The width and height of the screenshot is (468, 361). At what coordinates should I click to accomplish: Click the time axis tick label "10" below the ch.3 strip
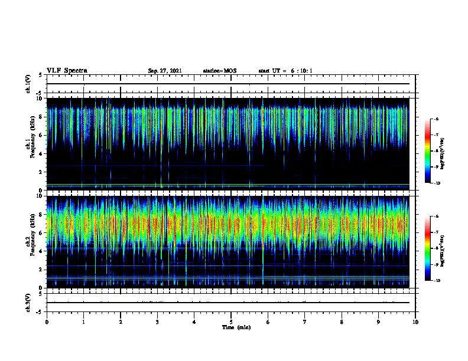tap(415, 322)
